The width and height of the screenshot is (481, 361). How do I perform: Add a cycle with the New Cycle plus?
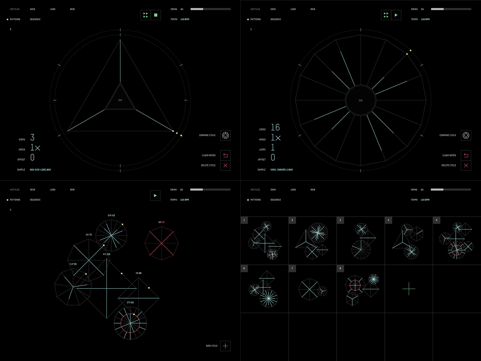pos(225,346)
